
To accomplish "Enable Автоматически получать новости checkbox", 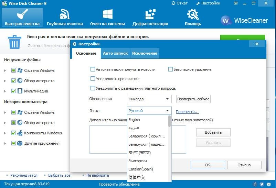I will pos(93,69).
